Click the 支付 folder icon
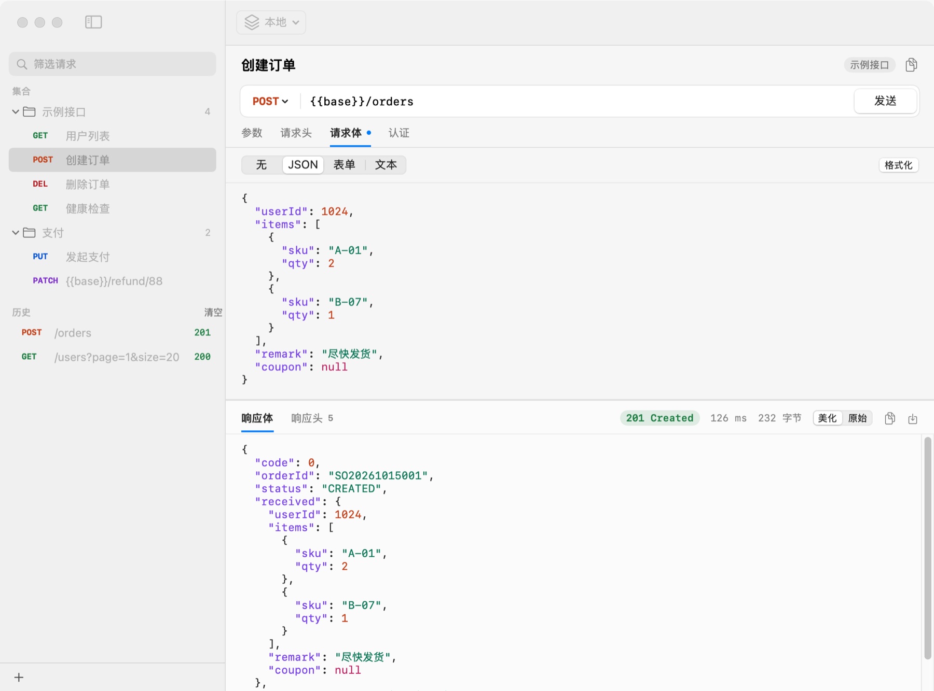The height and width of the screenshot is (691, 934). click(x=30, y=233)
